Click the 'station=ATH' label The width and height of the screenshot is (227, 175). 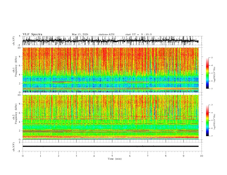(106, 34)
